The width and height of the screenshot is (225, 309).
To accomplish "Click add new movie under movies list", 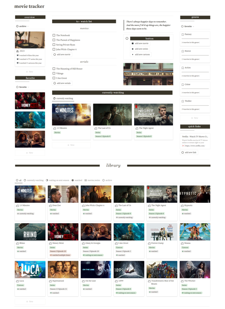I will click(x=62, y=54).
